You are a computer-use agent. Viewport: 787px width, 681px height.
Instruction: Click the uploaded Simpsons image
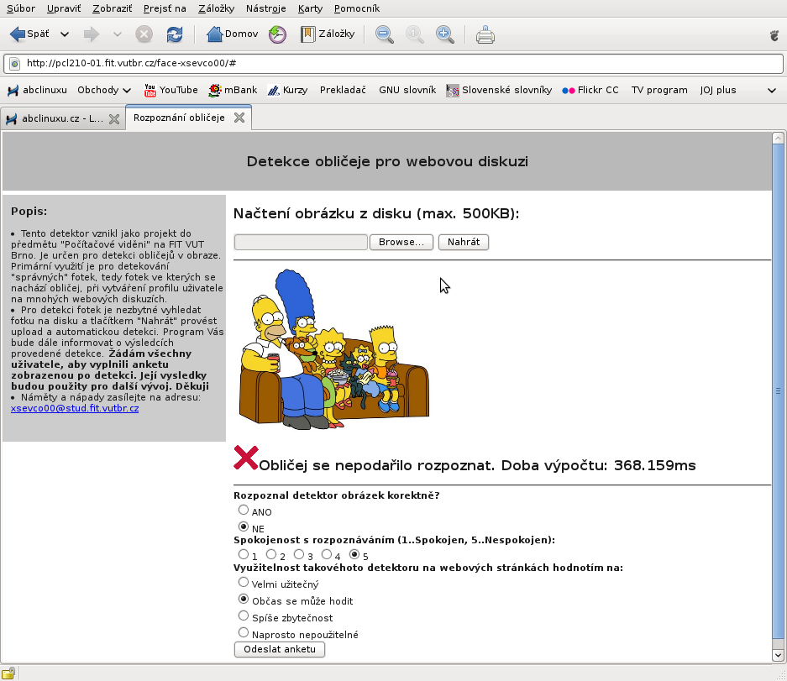point(333,349)
